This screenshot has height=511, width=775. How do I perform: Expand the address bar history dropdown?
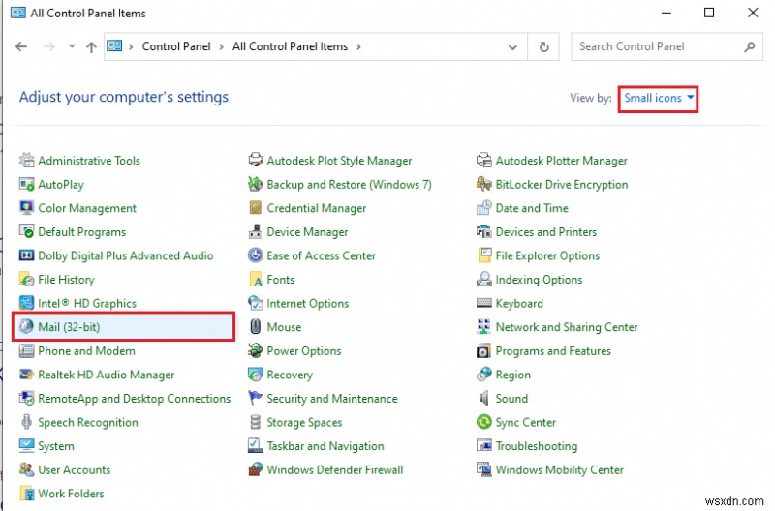click(x=512, y=47)
